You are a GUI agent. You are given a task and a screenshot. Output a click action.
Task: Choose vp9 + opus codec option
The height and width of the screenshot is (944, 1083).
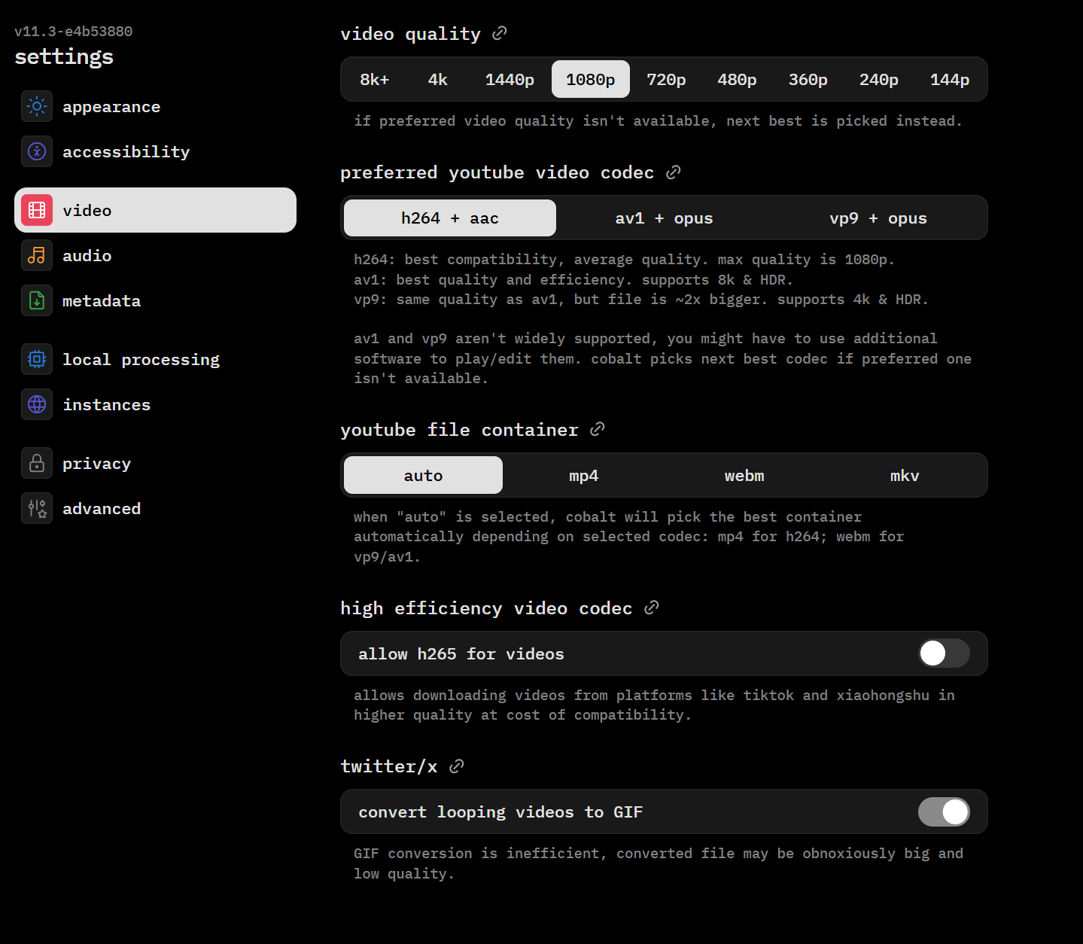(878, 218)
